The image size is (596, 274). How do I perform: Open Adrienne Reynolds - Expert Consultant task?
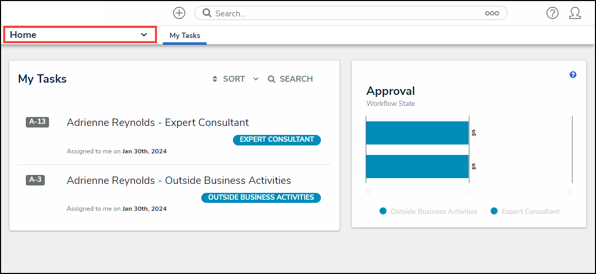158,122
